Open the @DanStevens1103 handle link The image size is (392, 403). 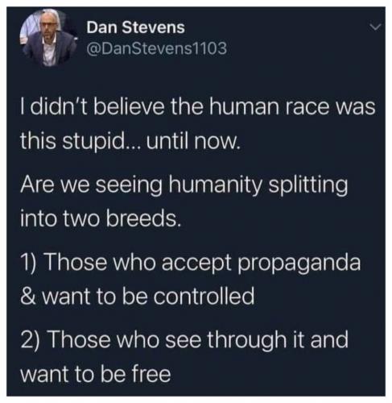coord(157,48)
